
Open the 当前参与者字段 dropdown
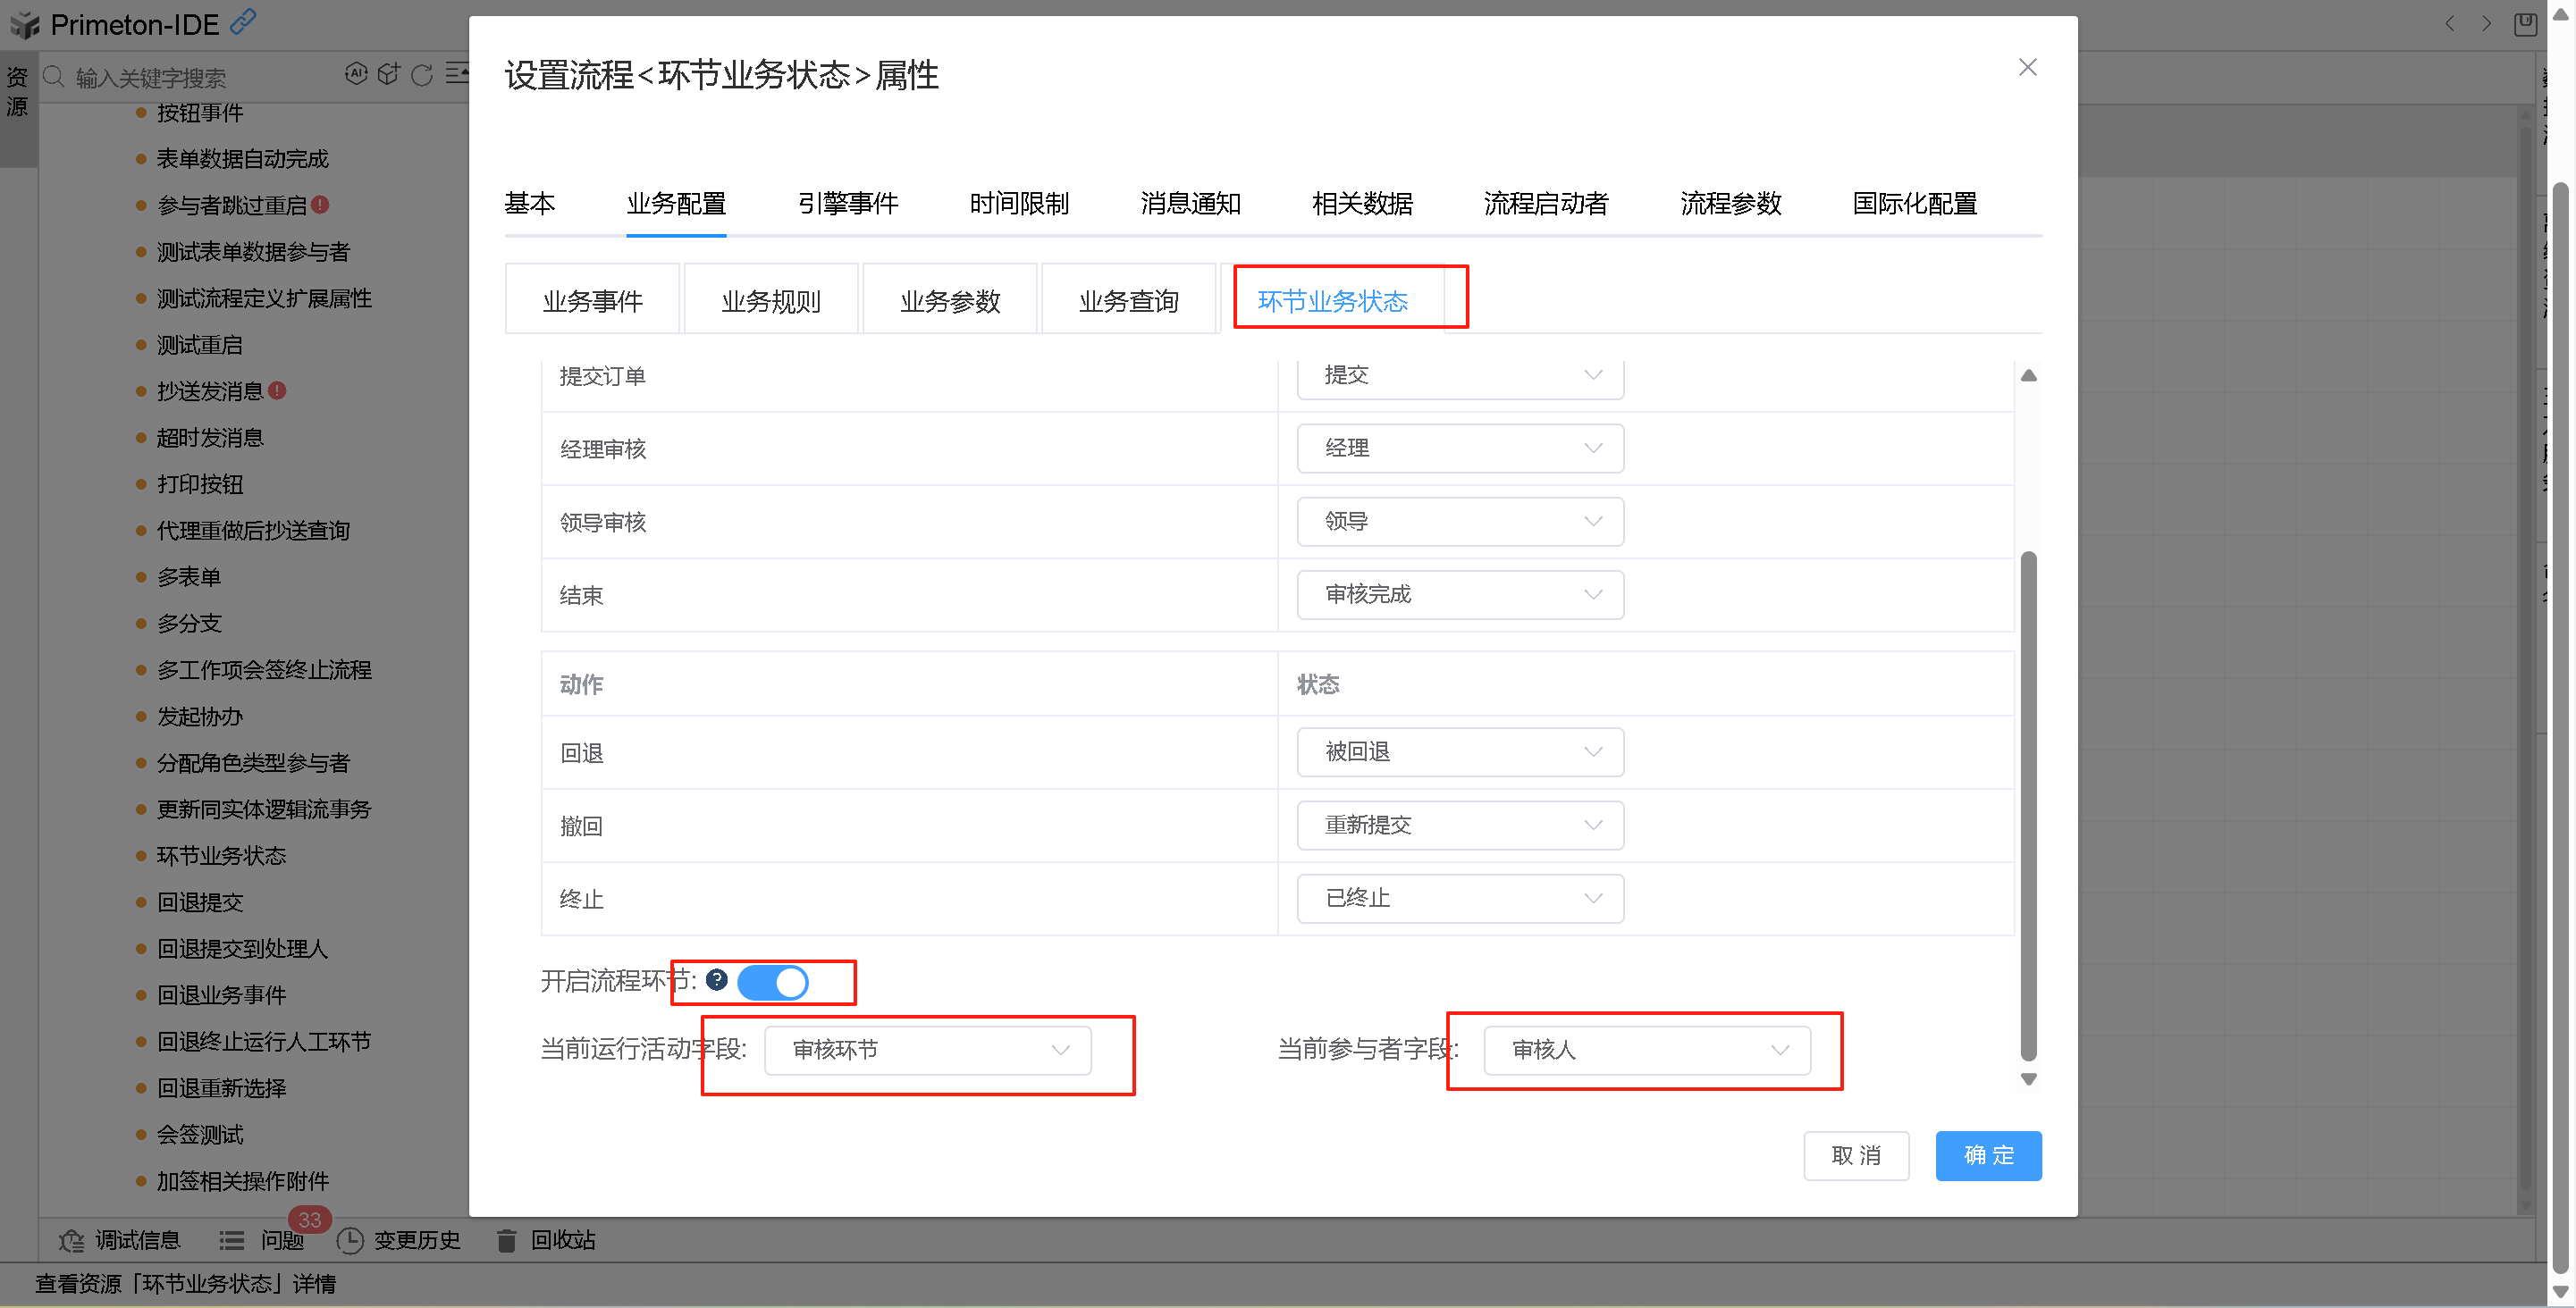(1646, 1049)
